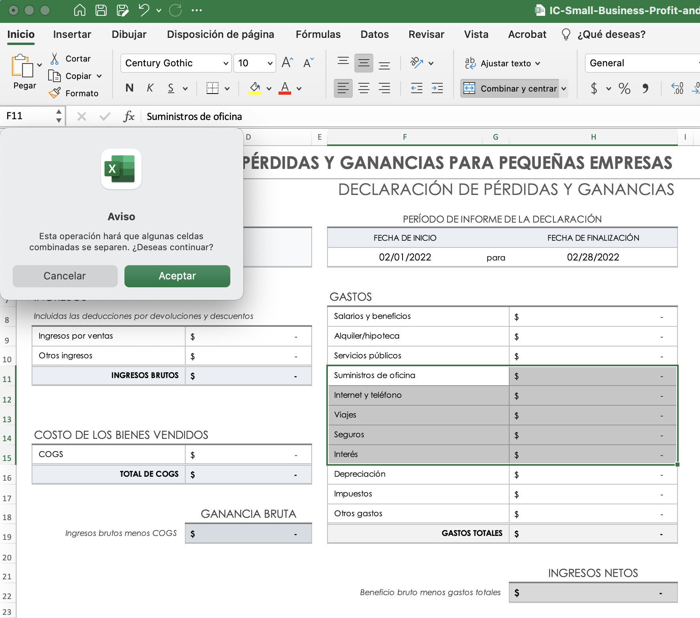Click the lightbulb ¿Qué deseas? icon

[x=566, y=34]
